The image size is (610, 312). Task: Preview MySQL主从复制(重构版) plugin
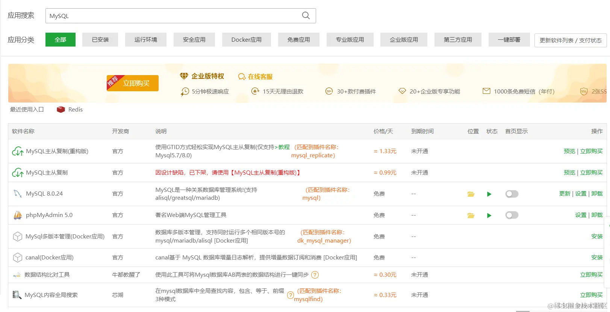pyautogui.click(x=569, y=151)
